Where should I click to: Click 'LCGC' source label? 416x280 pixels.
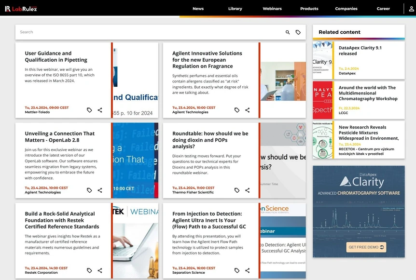[x=343, y=113]
